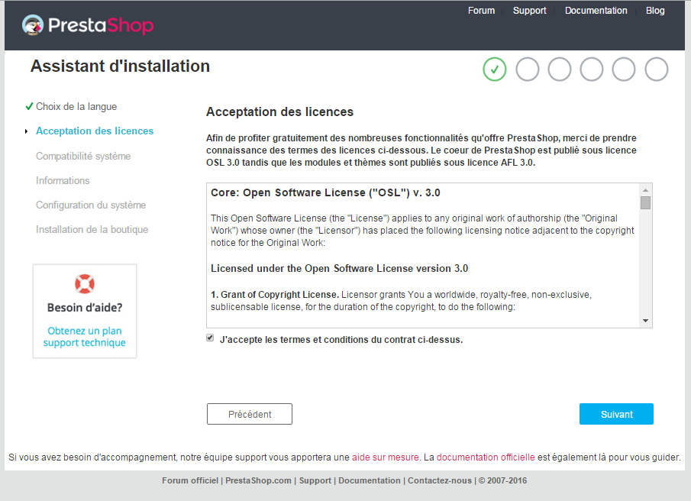The image size is (691, 501).
Task: Click the completed first step circle with checkmark
Action: (x=495, y=69)
